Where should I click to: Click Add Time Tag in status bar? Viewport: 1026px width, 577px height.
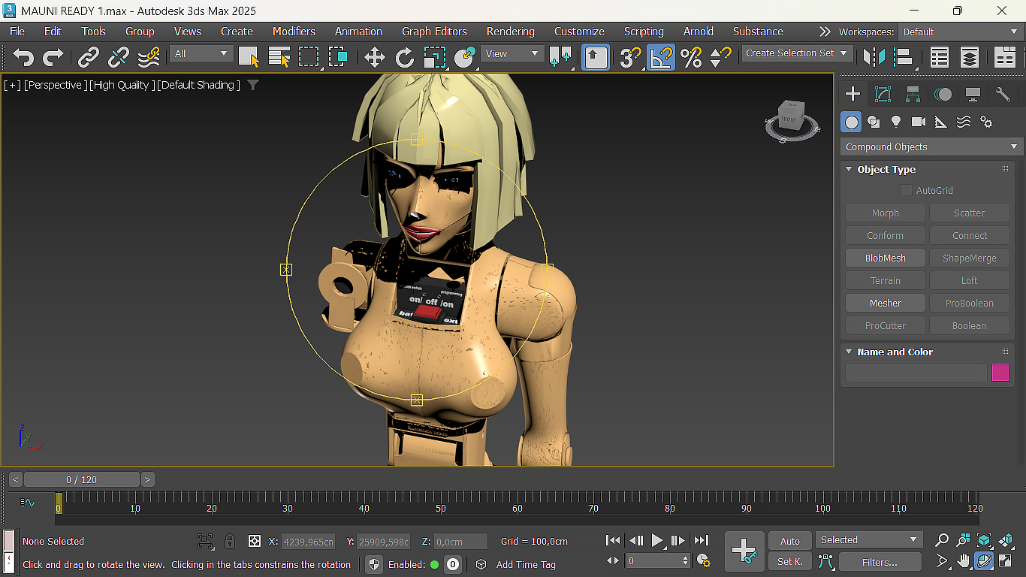point(526,564)
